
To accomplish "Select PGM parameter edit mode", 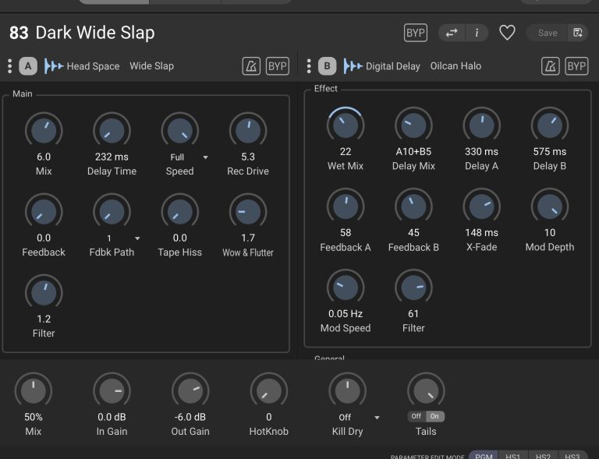I will (x=484, y=456).
